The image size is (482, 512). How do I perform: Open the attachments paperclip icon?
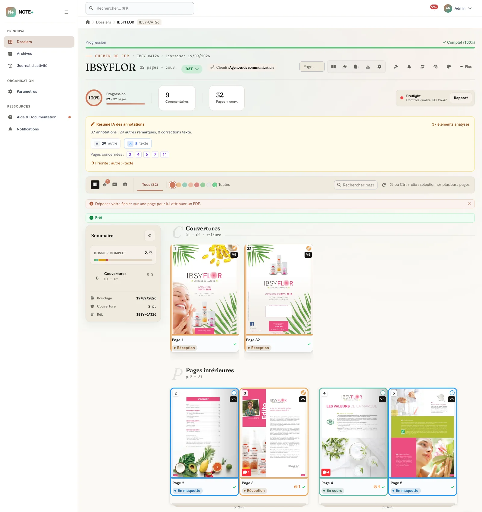coord(105,184)
